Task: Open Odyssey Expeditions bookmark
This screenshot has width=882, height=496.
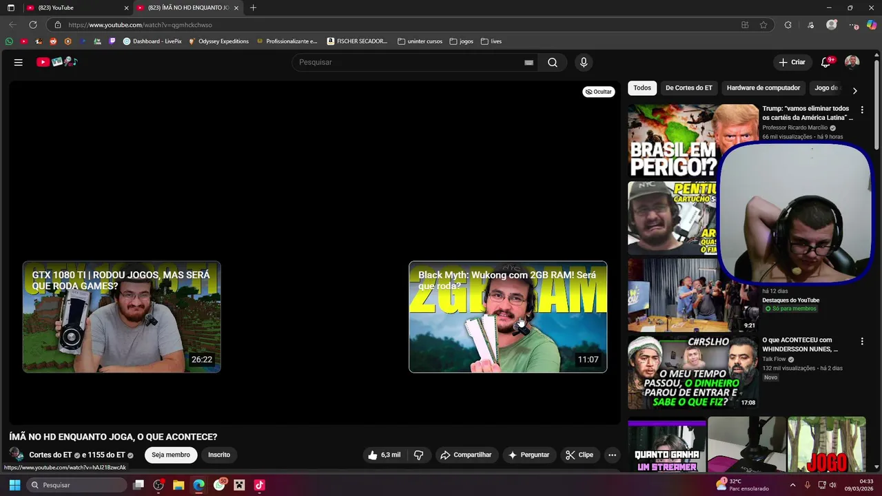Action: tap(218, 41)
